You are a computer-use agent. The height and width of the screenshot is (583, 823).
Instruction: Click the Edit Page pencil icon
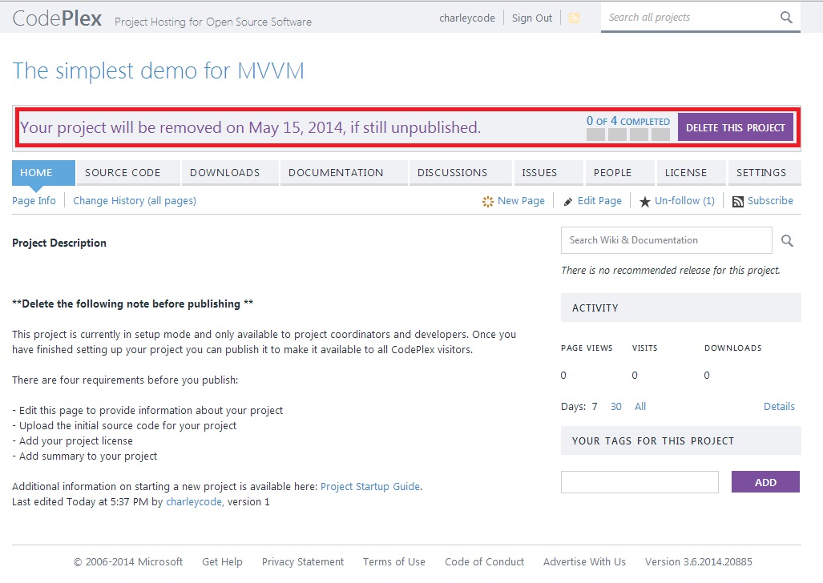568,202
